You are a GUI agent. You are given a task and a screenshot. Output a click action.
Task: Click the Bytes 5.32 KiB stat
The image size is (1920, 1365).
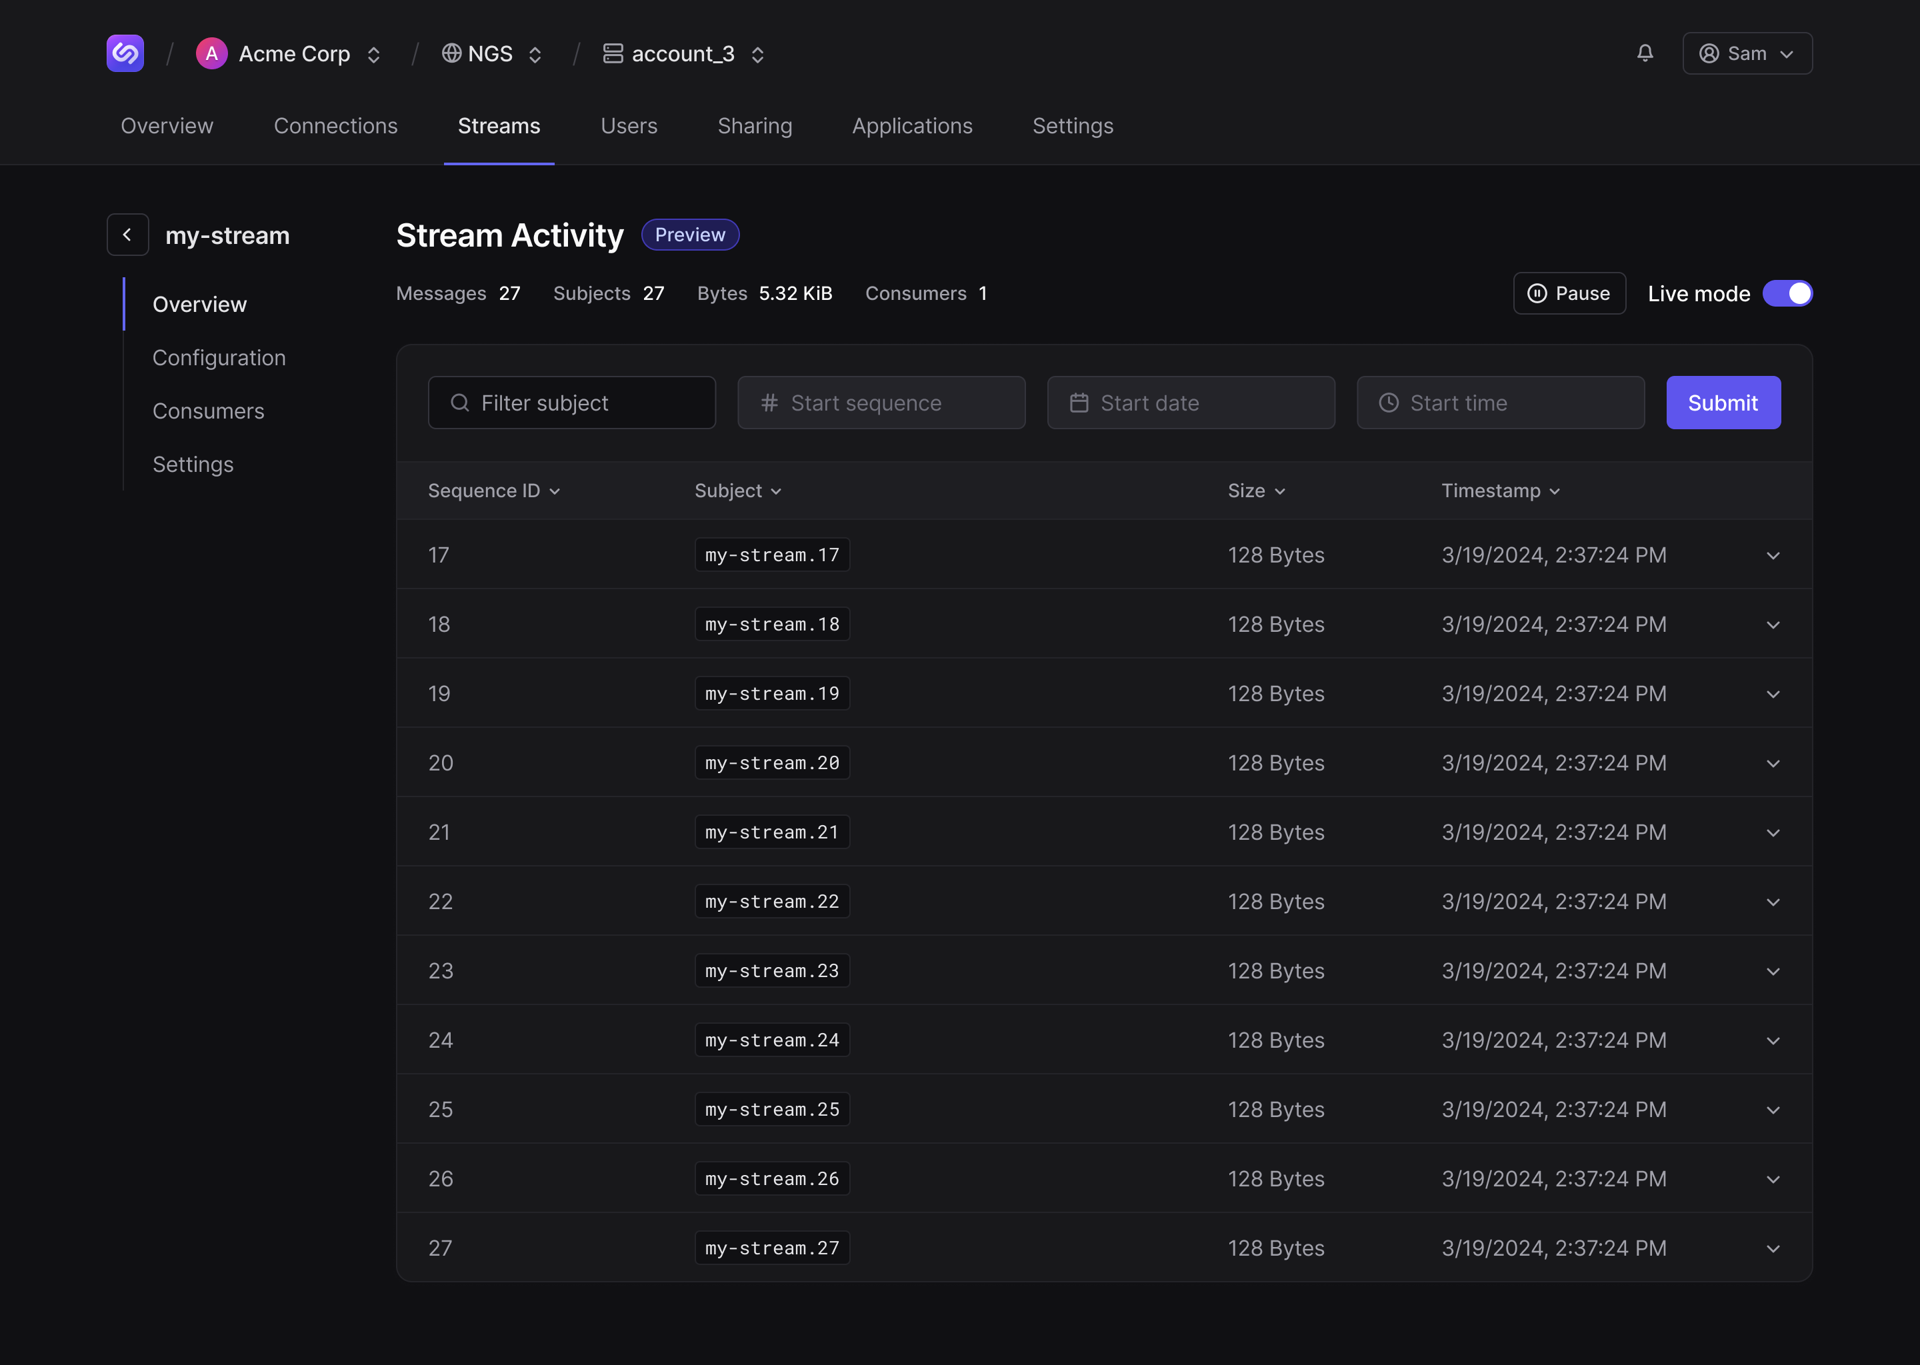point(764,293)
